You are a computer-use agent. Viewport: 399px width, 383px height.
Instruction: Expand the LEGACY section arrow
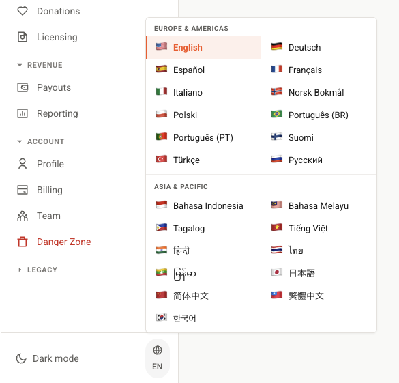(20, 270)
